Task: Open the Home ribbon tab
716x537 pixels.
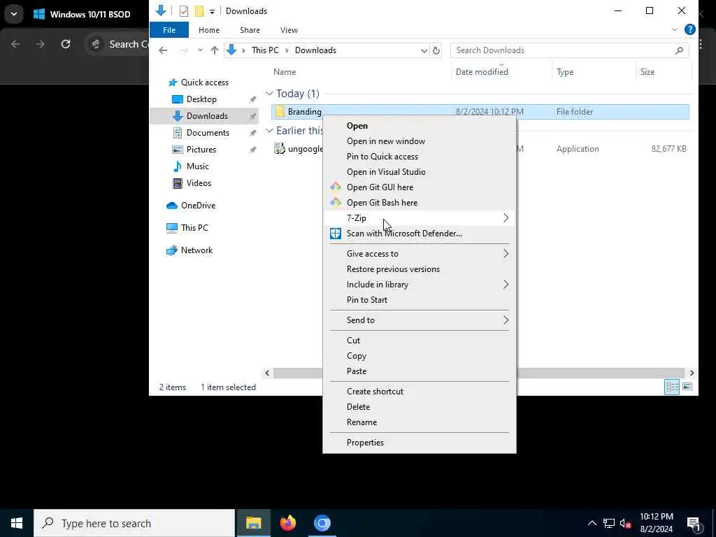Action: [x=209, y=29]
